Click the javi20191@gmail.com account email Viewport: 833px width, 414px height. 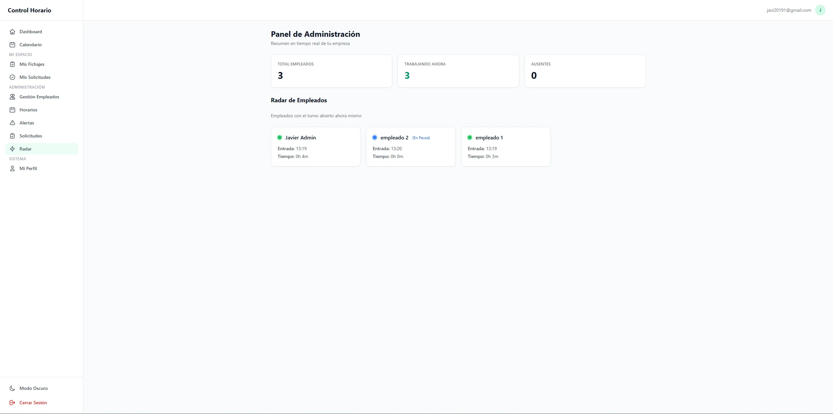[789, 10]
